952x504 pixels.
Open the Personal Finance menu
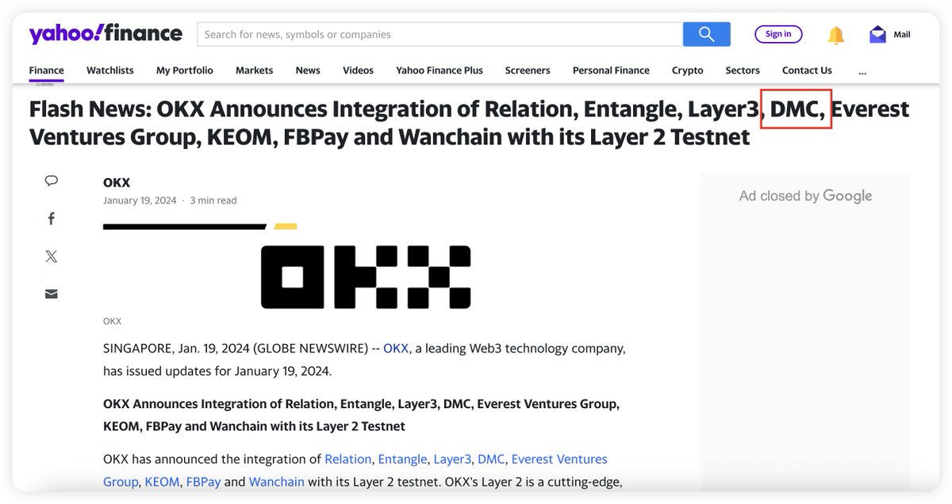[x=611, y=70]
